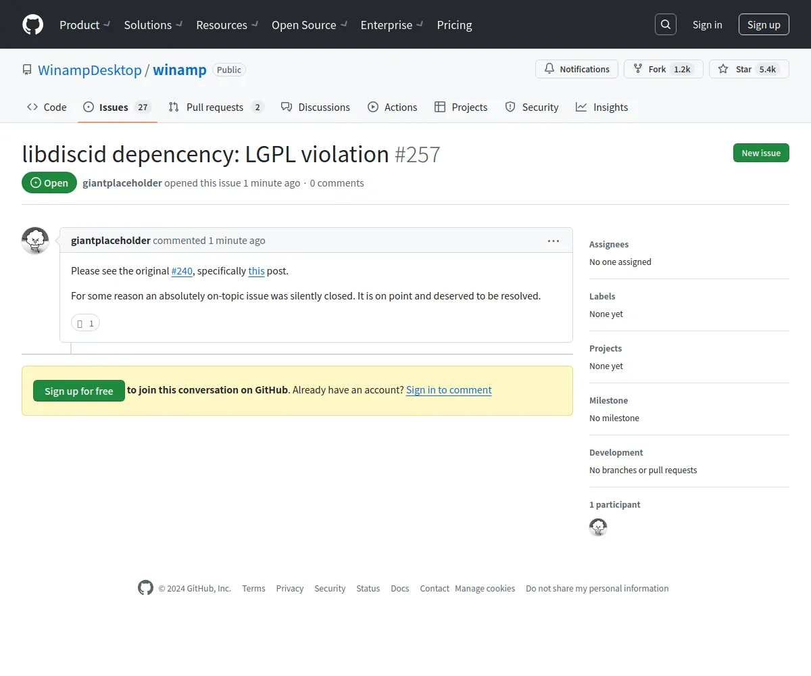The image size is (811, 676).
Task: Open the WinampDesktop owner link
Action: (90, 70)
